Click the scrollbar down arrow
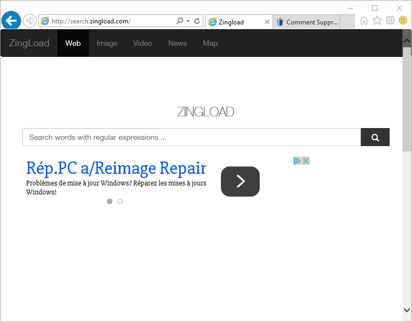Image resolution: width=412 pixels, height=322 pixels. [x=407, y=310]
